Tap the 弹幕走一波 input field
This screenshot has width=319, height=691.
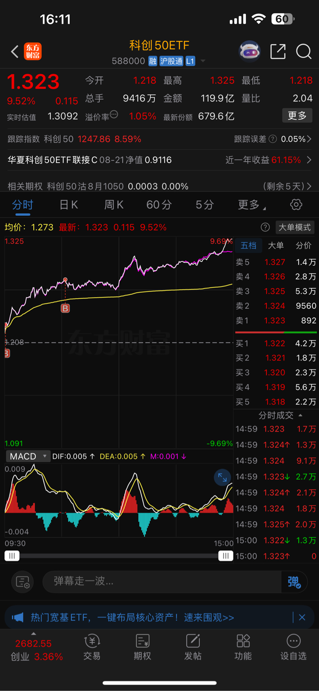click(x=162, y=581)
